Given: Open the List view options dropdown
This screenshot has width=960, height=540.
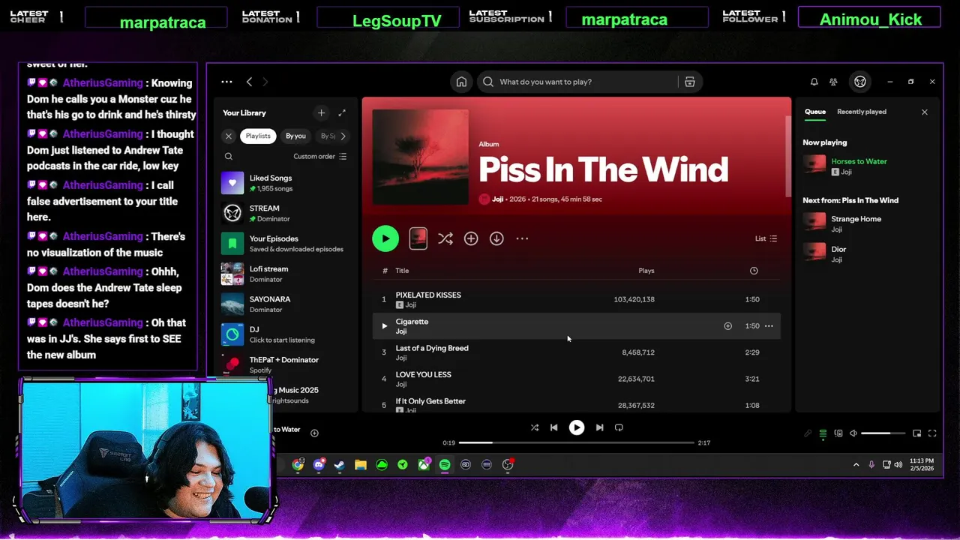Looking at the screenshot, I should [x=766, y=238].
